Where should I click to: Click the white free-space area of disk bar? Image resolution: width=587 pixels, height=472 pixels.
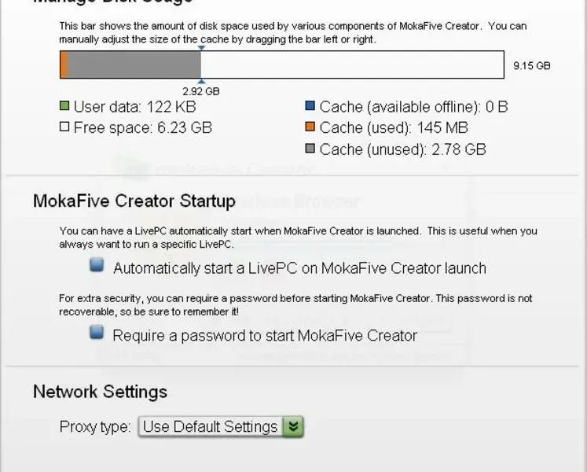tap(352, 65)
